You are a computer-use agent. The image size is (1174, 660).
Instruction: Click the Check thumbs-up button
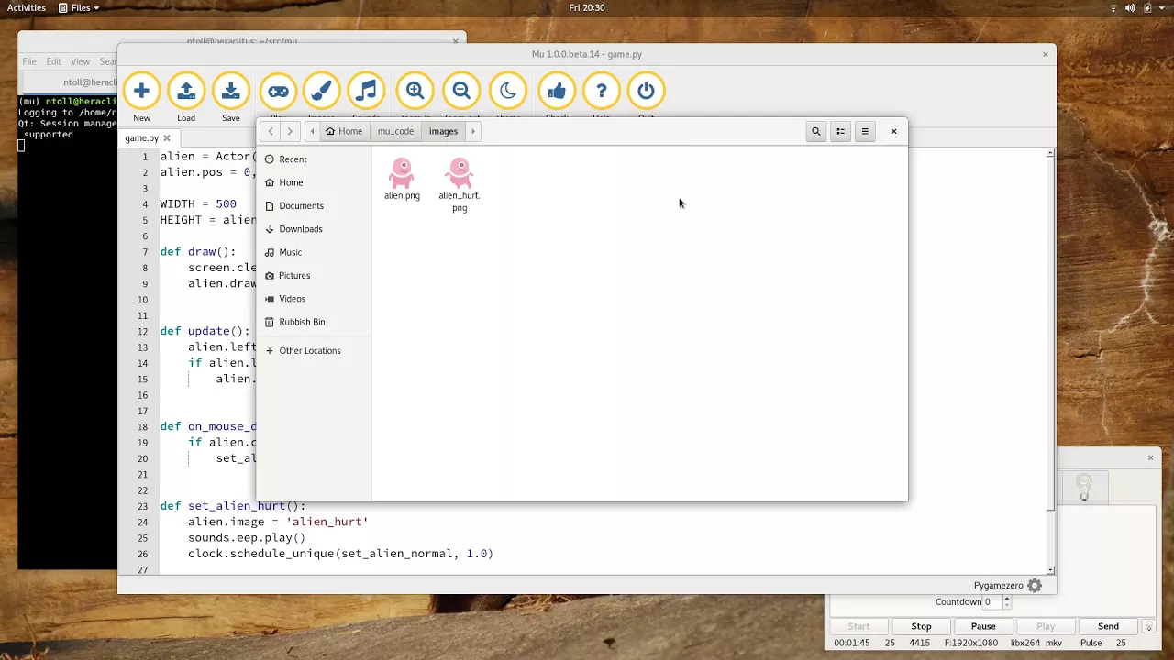(x=557, y=91)
